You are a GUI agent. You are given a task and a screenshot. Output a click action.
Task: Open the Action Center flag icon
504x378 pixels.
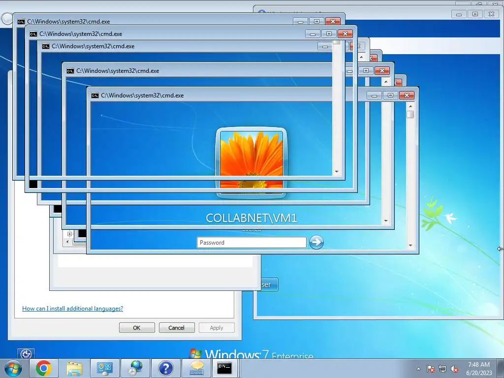point(431,369)
